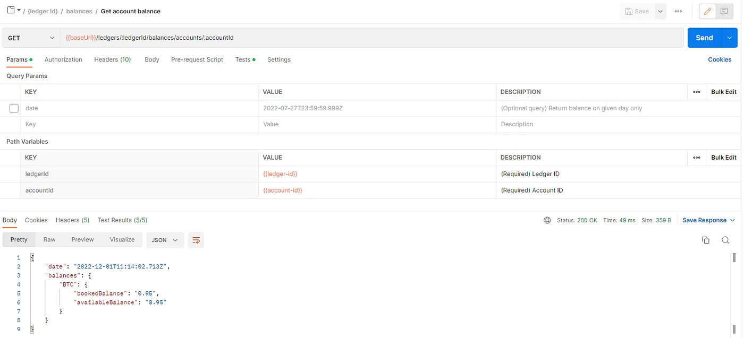The height and width of the screenshot is (338, 744).
Task: Open Path Variables column options three dots
Action: [697, 158]
